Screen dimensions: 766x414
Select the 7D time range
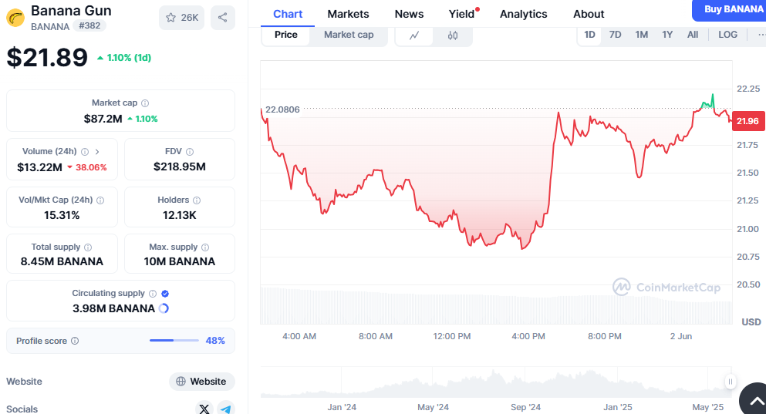tap(615, 35)
